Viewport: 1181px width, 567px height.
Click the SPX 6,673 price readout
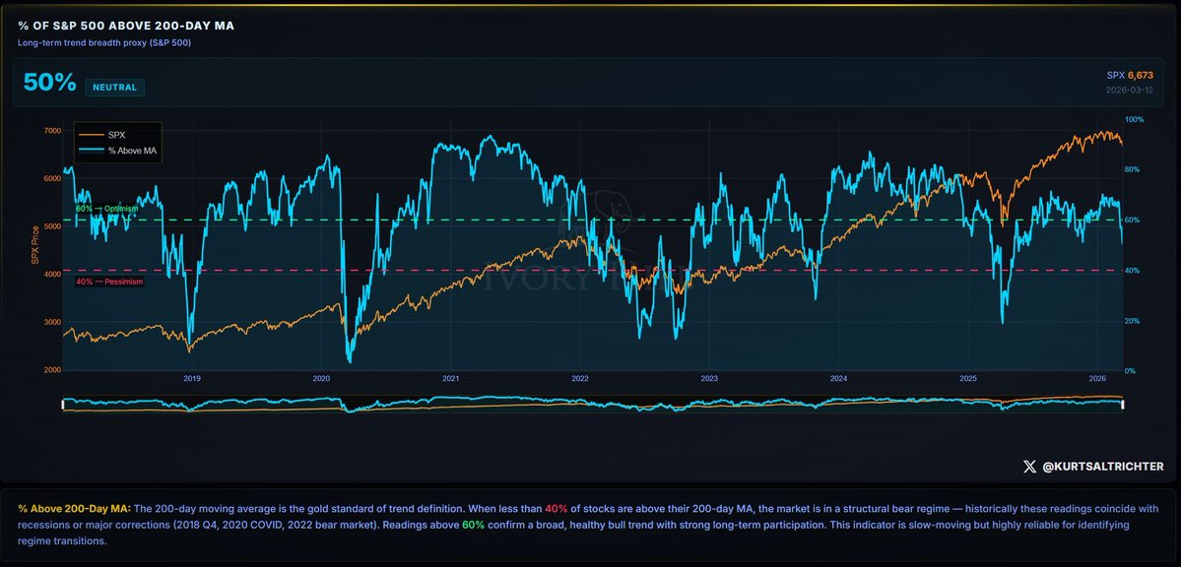(1129, 75)
